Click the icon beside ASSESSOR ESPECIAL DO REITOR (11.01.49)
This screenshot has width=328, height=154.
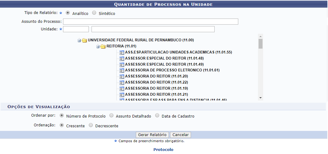coord(122,64)
